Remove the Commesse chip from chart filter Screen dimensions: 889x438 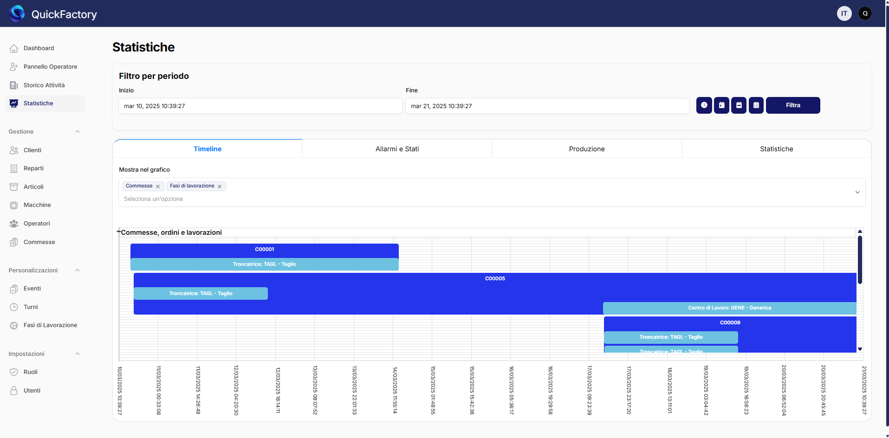(158, 187)
